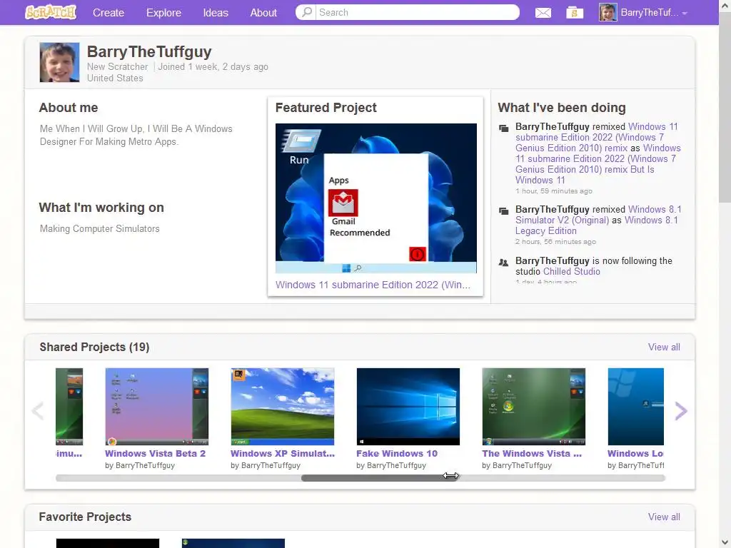Click the BarryTheTuffguy profile name heading
Screen dimensions: 731x548
pos(149,51)
